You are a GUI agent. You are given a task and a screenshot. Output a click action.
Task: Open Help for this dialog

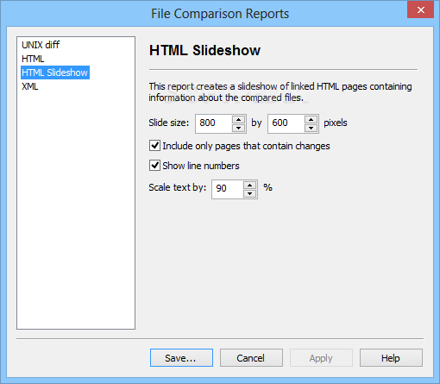pos(391,358)
